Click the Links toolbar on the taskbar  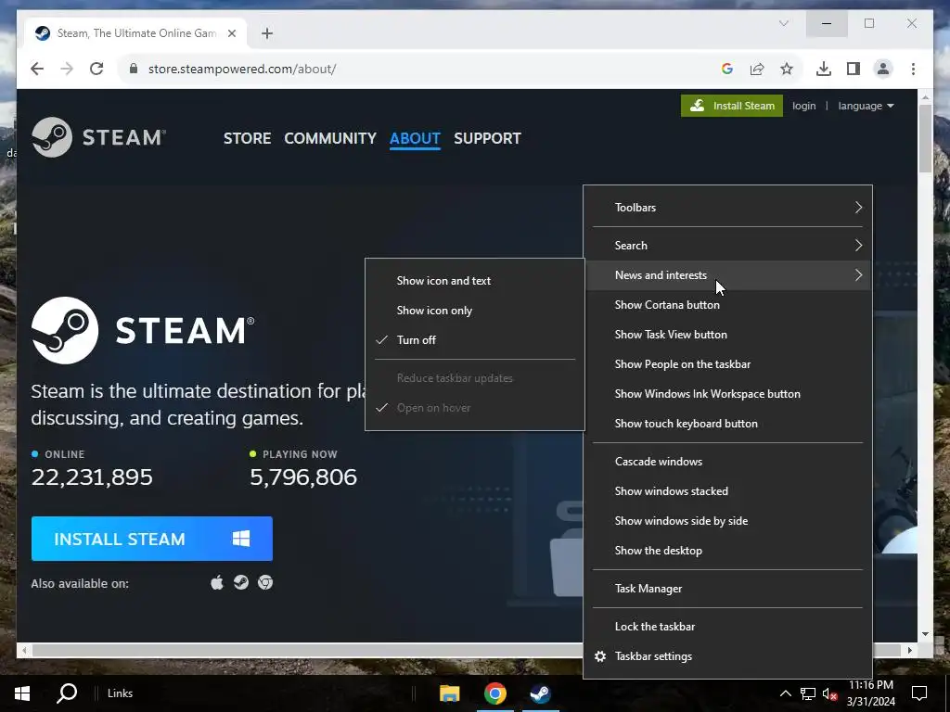click(x=120, y=693)
